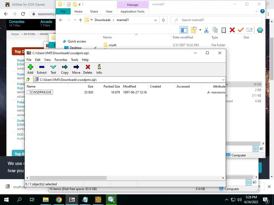Open the View tab in Explorer
Image resolution: width=274 pixels, height=205 pixels.
109,11
